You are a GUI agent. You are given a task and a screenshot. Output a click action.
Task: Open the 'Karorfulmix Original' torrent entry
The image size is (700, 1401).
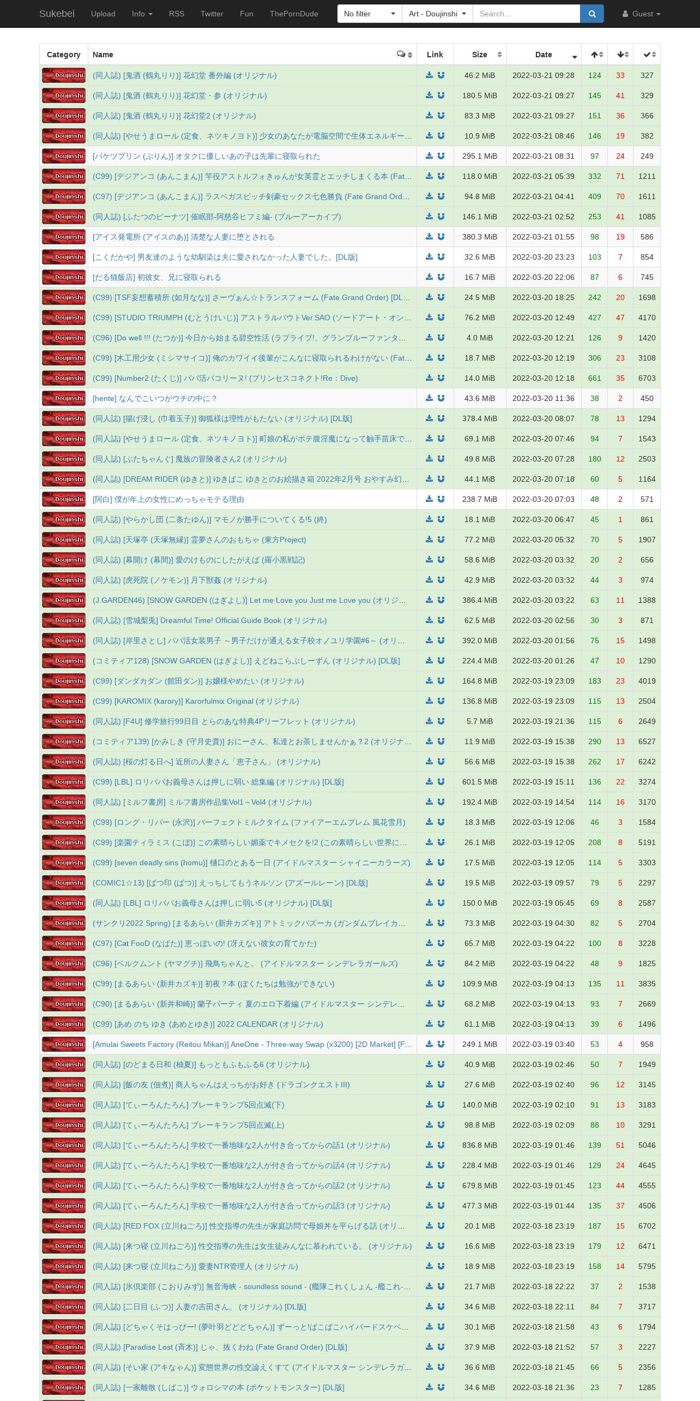click(196, 701)
